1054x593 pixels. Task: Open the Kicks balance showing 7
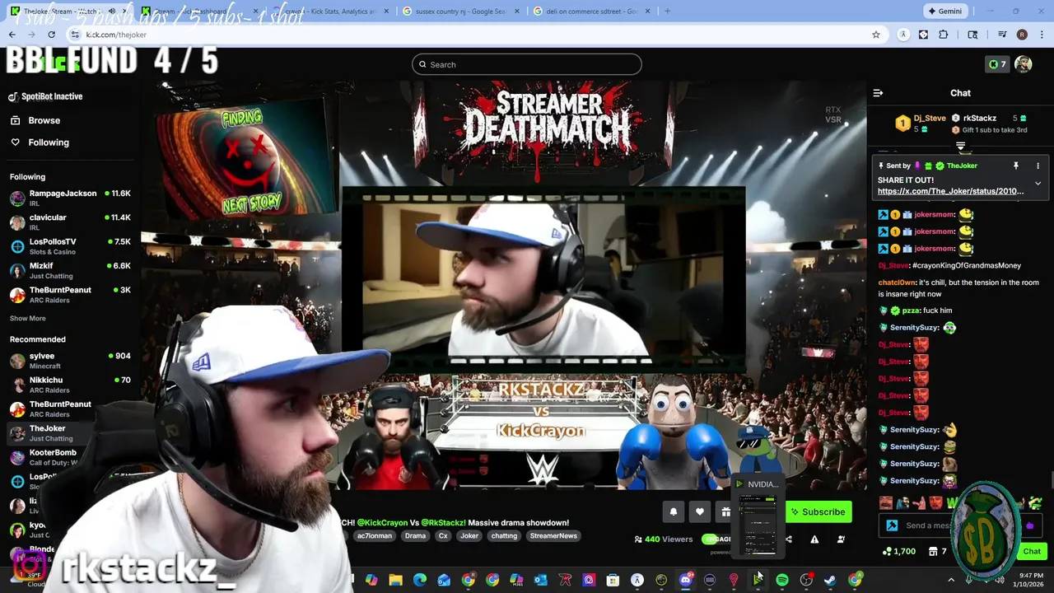(997, 64)
